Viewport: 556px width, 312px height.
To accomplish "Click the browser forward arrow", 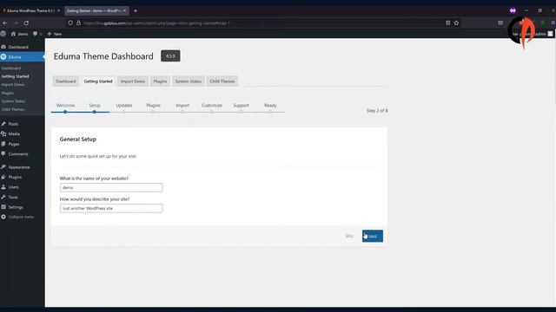I will [x=16, y=23].
